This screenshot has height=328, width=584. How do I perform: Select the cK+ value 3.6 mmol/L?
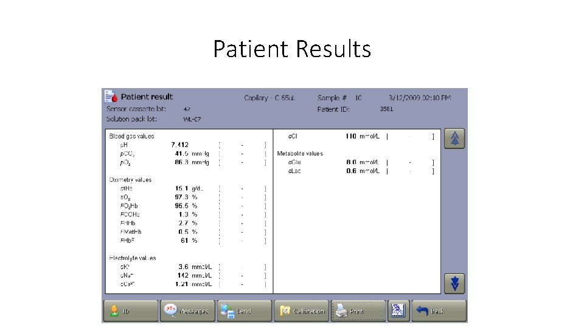tap(195, 267)
